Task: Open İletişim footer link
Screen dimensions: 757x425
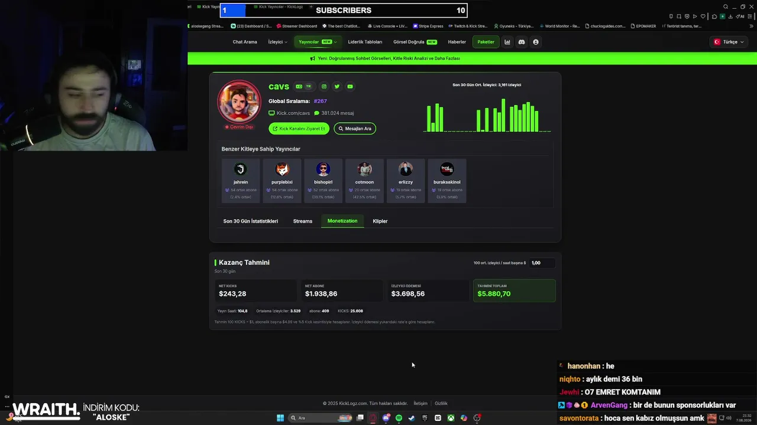Action: 420,404
